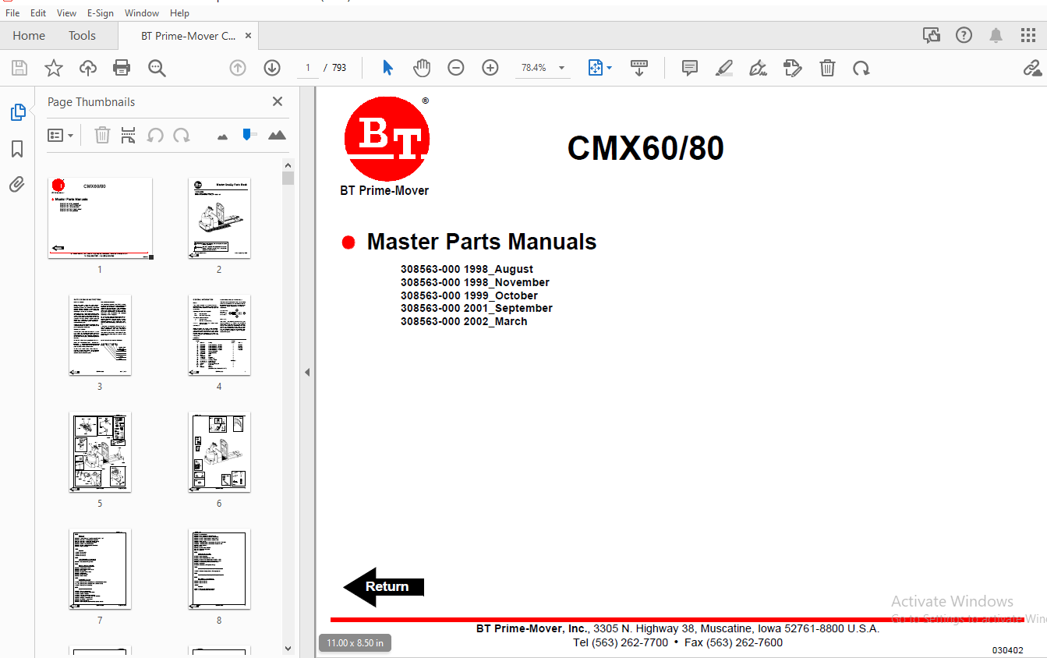Open 308563-000 1999_October manual link

click(469, 295)
